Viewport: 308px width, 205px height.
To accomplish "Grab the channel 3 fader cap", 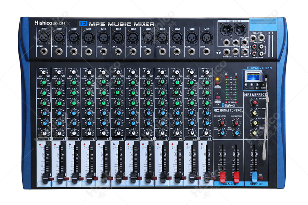I will [x=75, y=178].
